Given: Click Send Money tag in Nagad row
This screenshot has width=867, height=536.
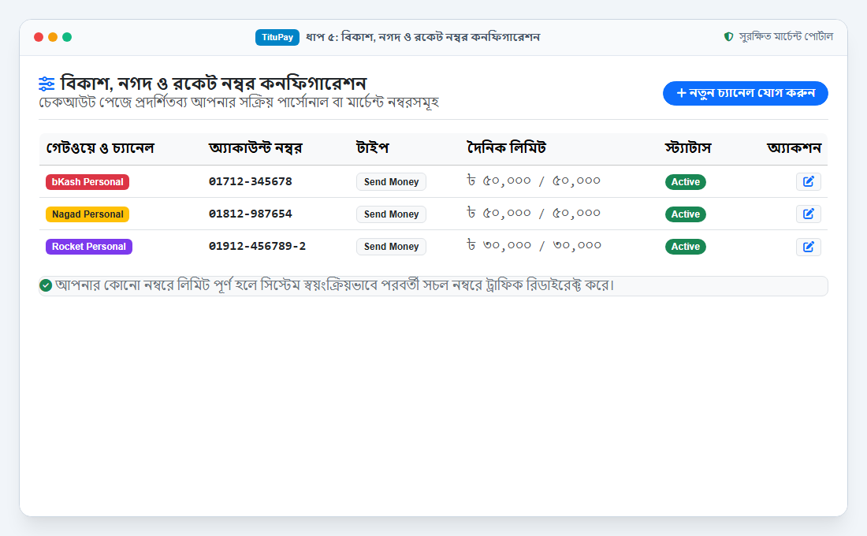Looking at the screenshot, I should coord(391,214).
